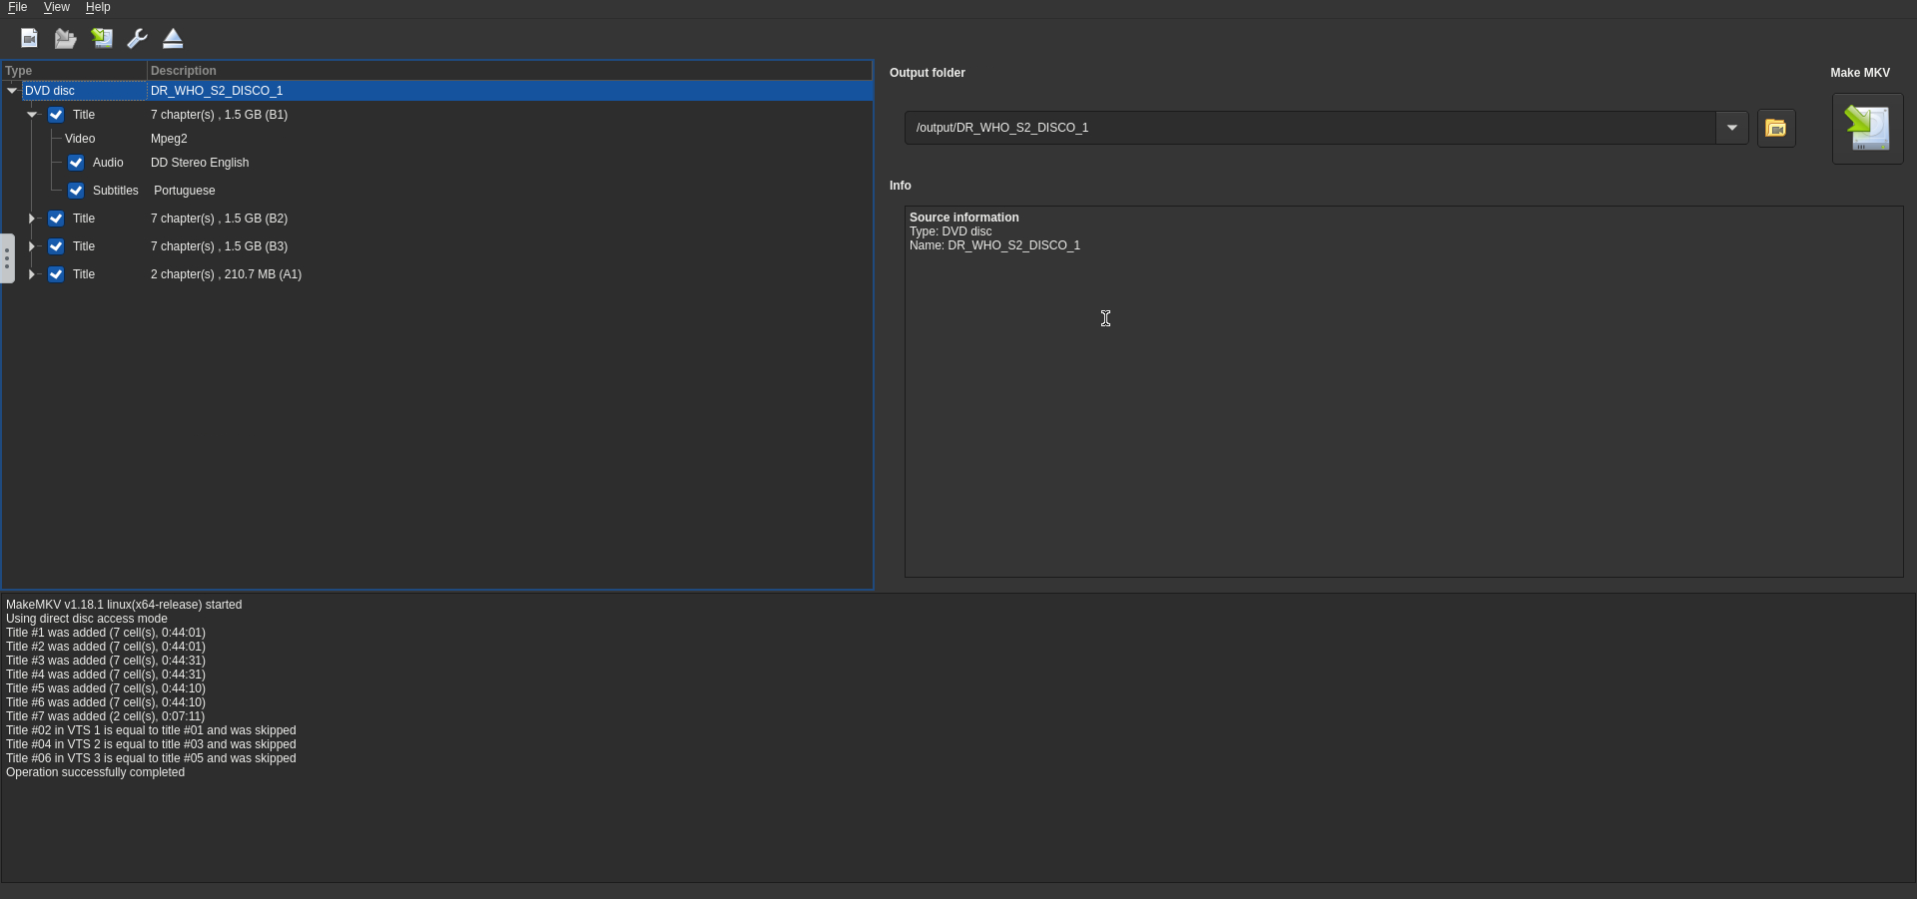
Task: Uncheck the B1 title checkbox
Action: coord(56,115)
